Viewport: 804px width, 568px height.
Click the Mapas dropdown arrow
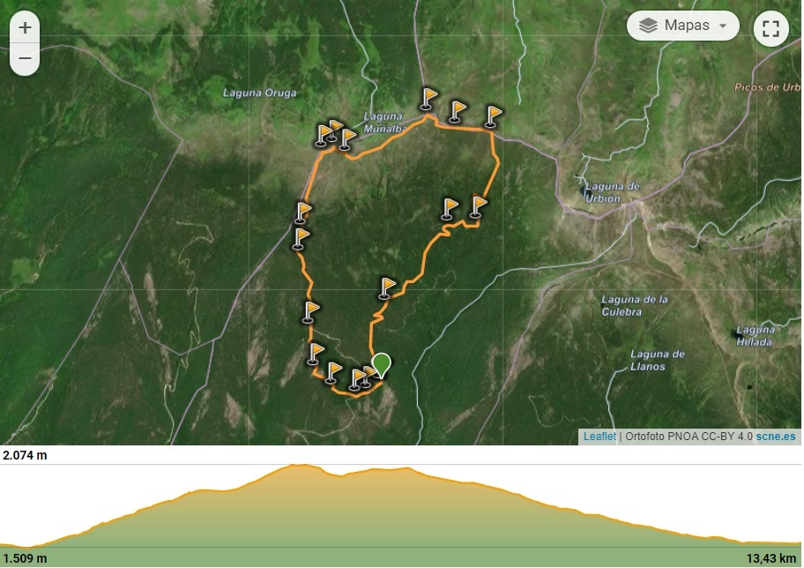723,26
